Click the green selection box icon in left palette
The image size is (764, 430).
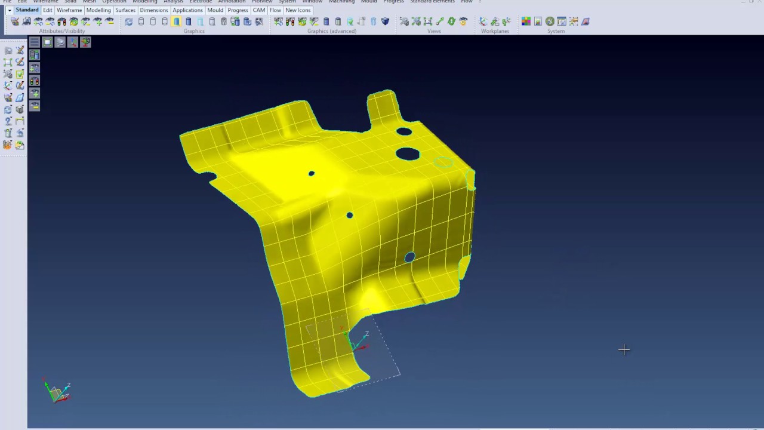click(8, 62)
